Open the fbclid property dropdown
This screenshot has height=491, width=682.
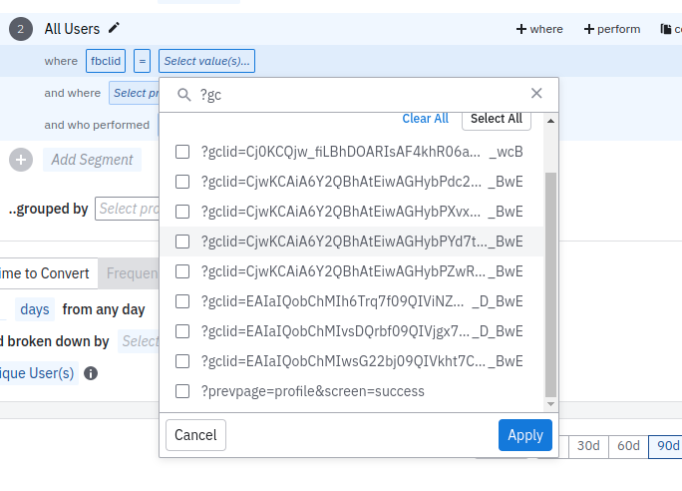(x=106, y=61)
